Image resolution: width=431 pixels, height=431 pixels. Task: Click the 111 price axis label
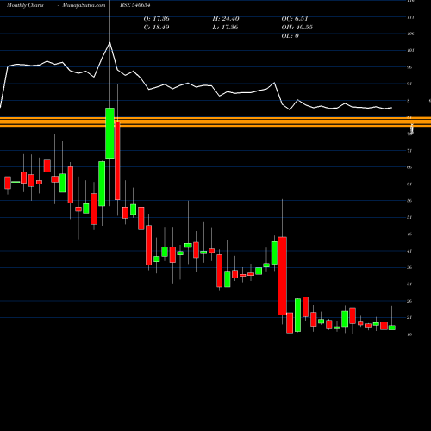(x=410, y=17)
